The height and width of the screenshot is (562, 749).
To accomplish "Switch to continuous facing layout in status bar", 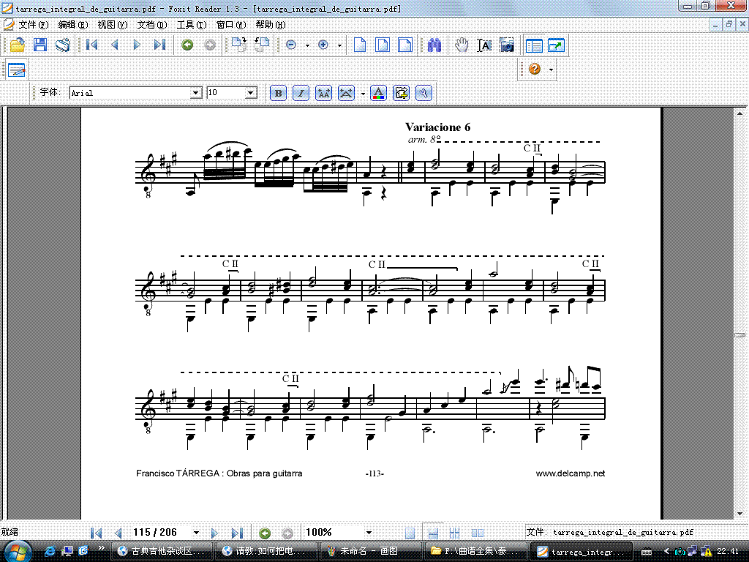I will point(455,533).
